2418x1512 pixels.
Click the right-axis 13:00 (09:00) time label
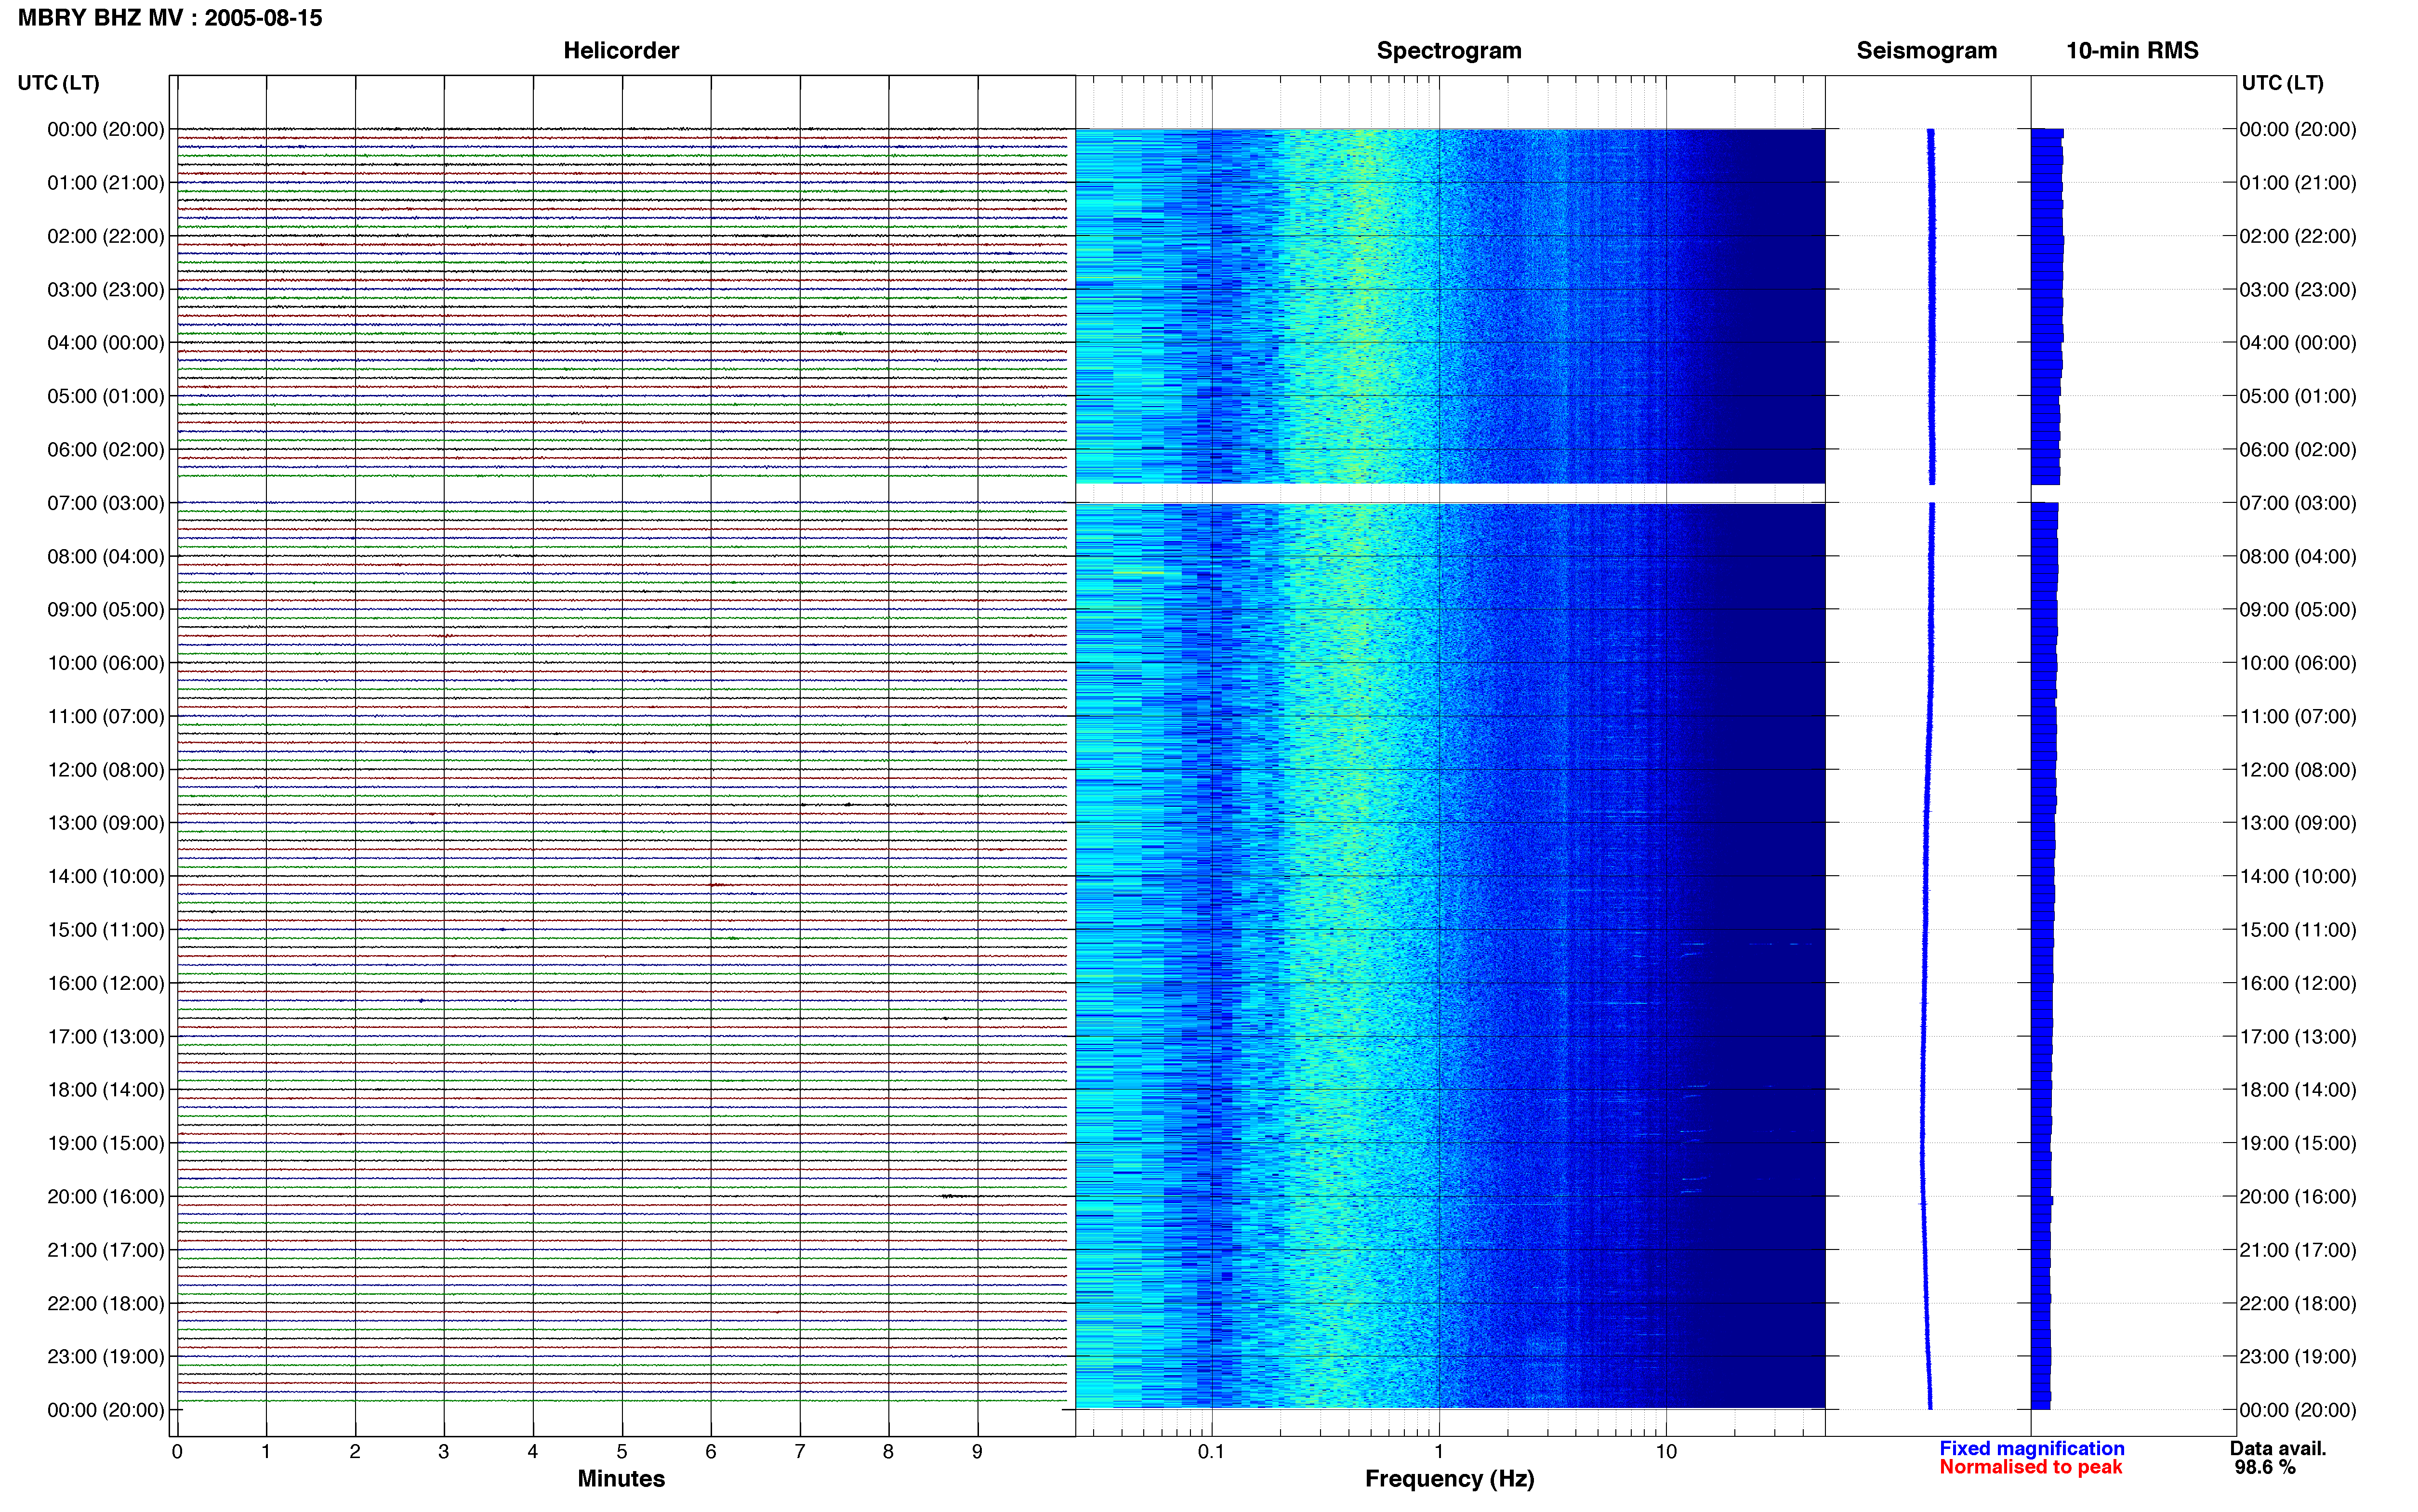coord(2298,823)
